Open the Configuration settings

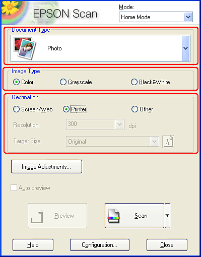100,245
